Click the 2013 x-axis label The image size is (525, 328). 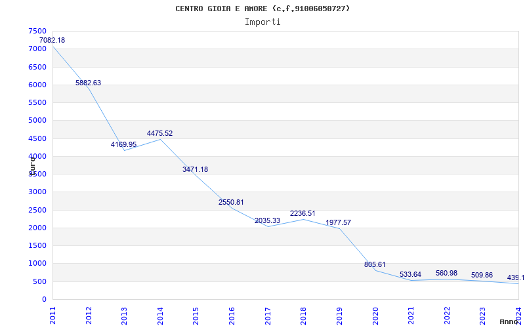(125, 316)
